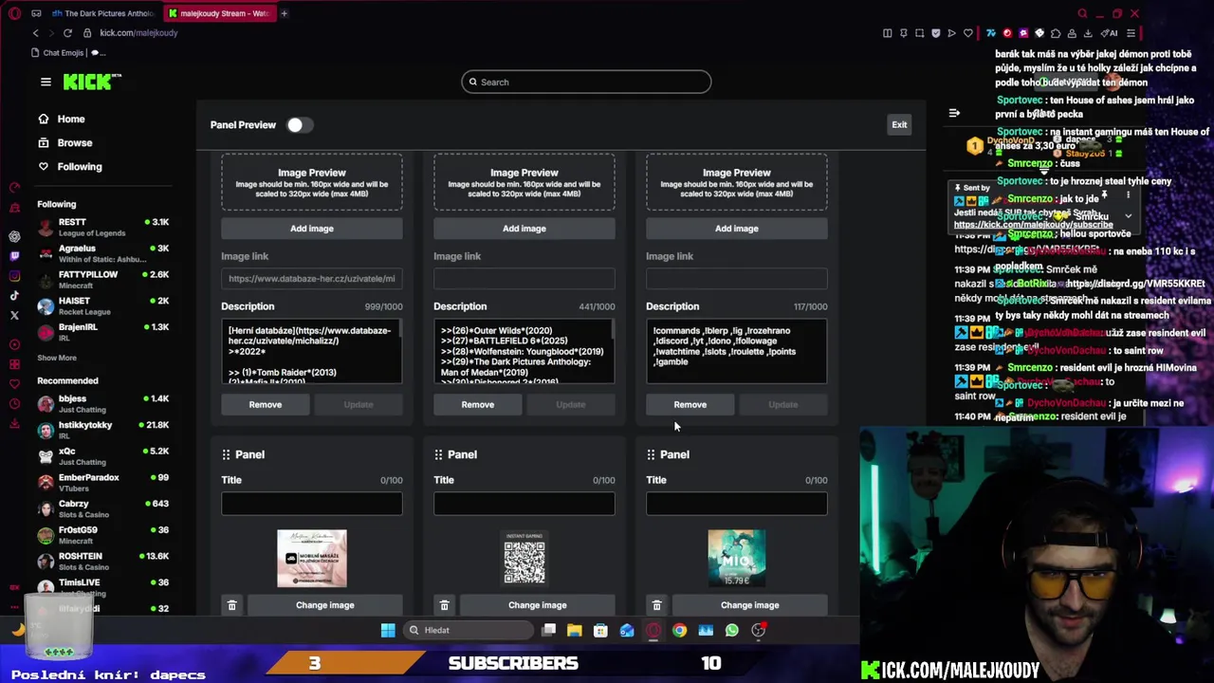Delete the MIO image panel via trash icon

(x=656, y=605)
